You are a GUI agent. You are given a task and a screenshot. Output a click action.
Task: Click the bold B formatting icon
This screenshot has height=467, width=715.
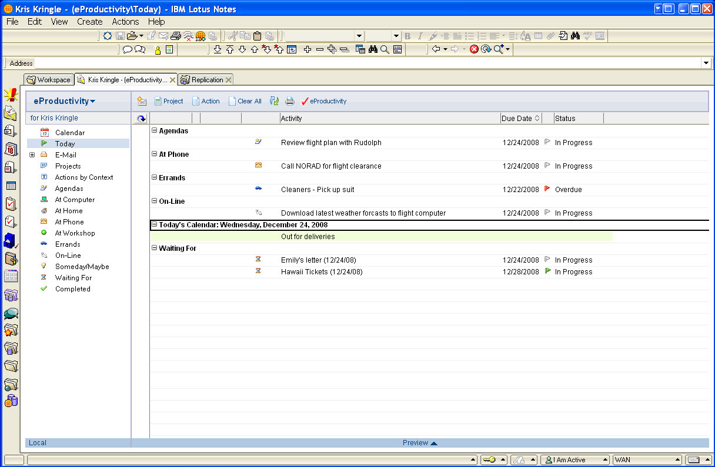point(407,36)
